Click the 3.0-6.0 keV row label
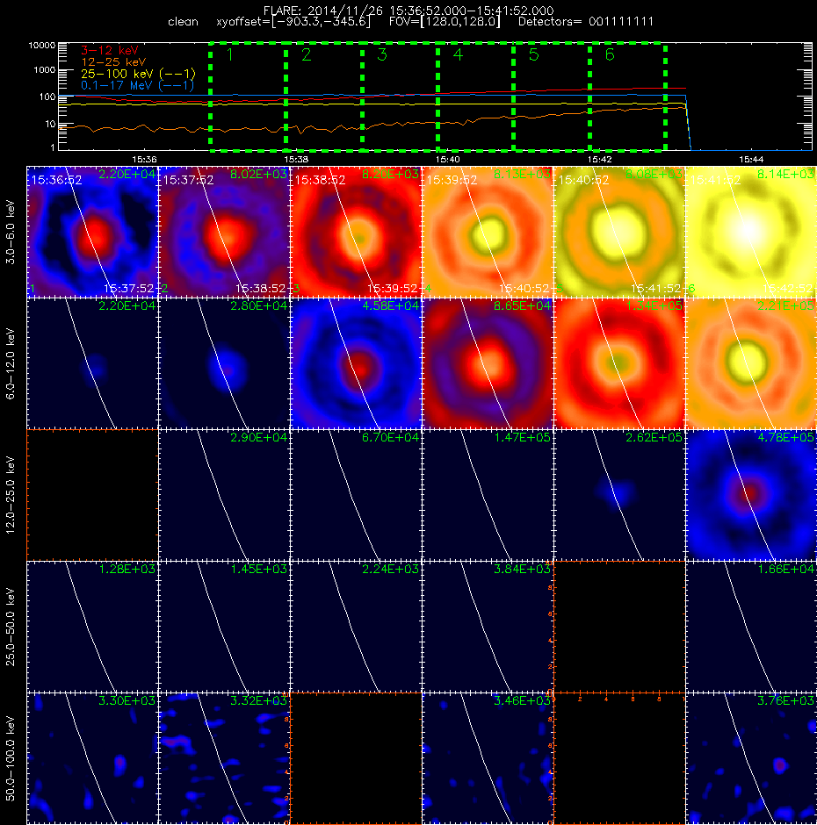Screen dimensions: 817x825 click(11, 232)
